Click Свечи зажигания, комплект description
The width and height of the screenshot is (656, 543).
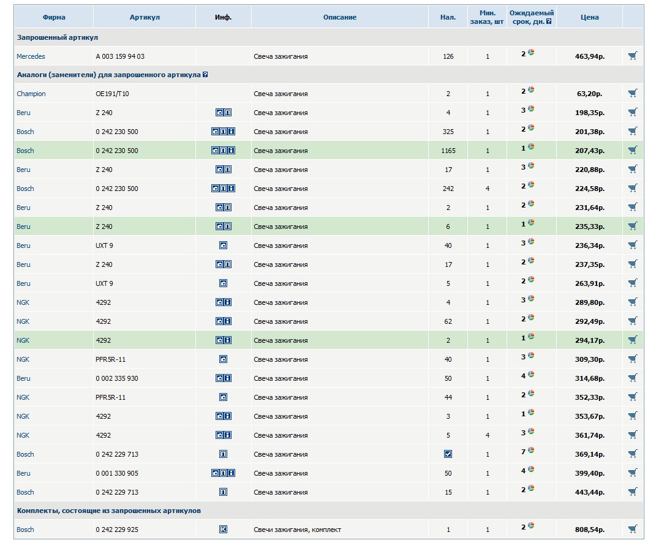pos(298,530)
